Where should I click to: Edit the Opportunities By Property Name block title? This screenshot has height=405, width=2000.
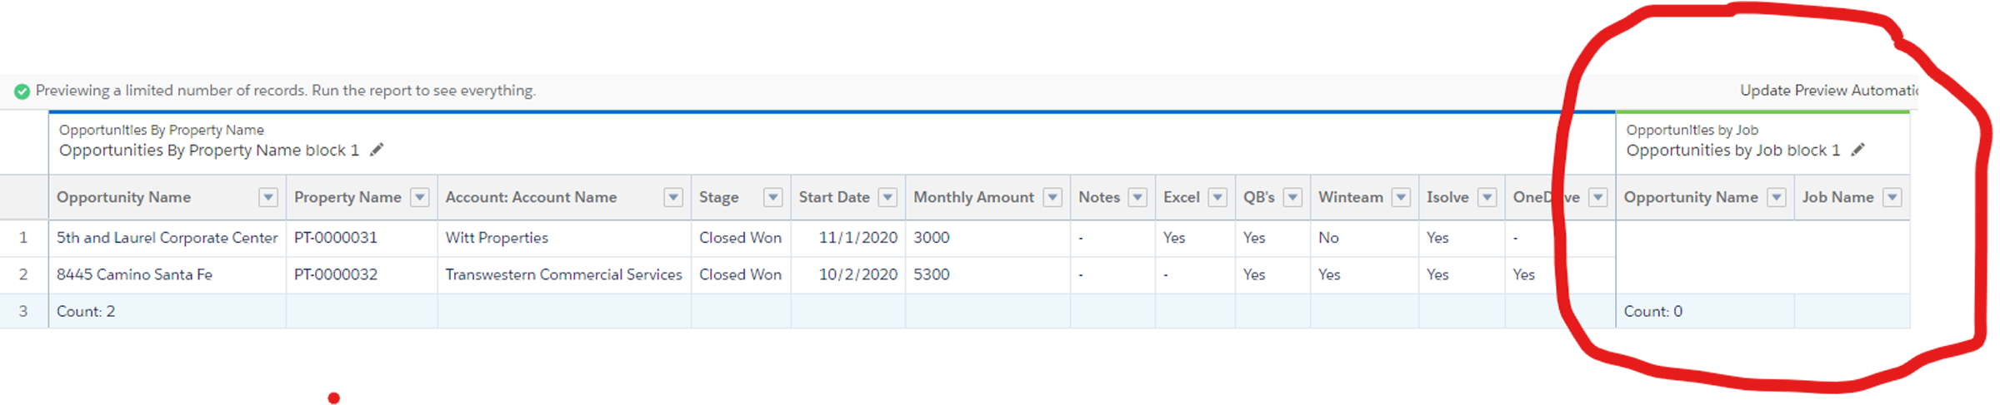tap(377, 150)
